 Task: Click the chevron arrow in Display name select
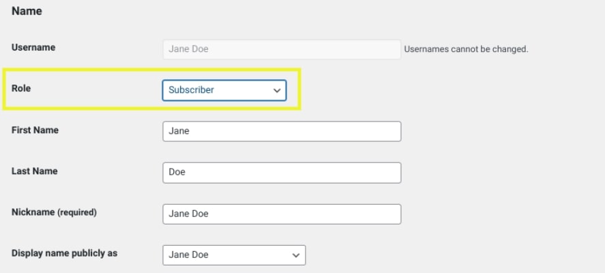[296, 255]
